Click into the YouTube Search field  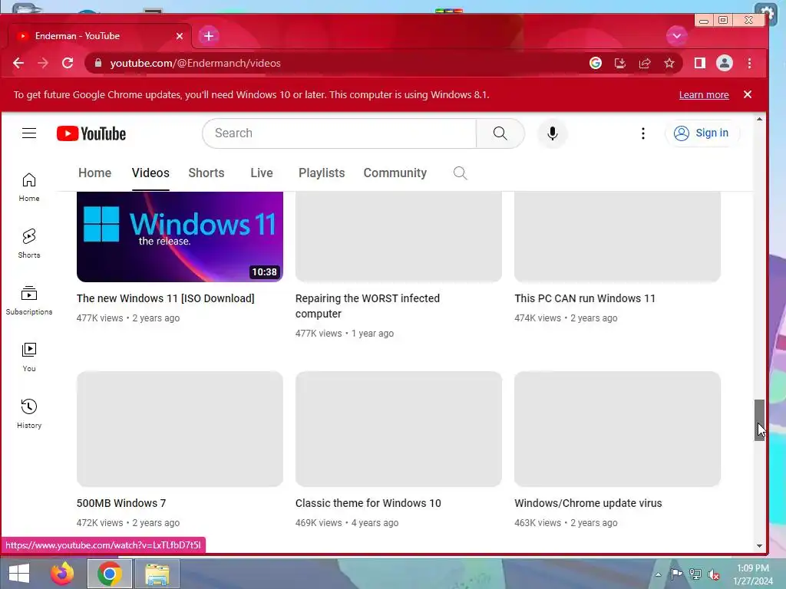(339, 133)
